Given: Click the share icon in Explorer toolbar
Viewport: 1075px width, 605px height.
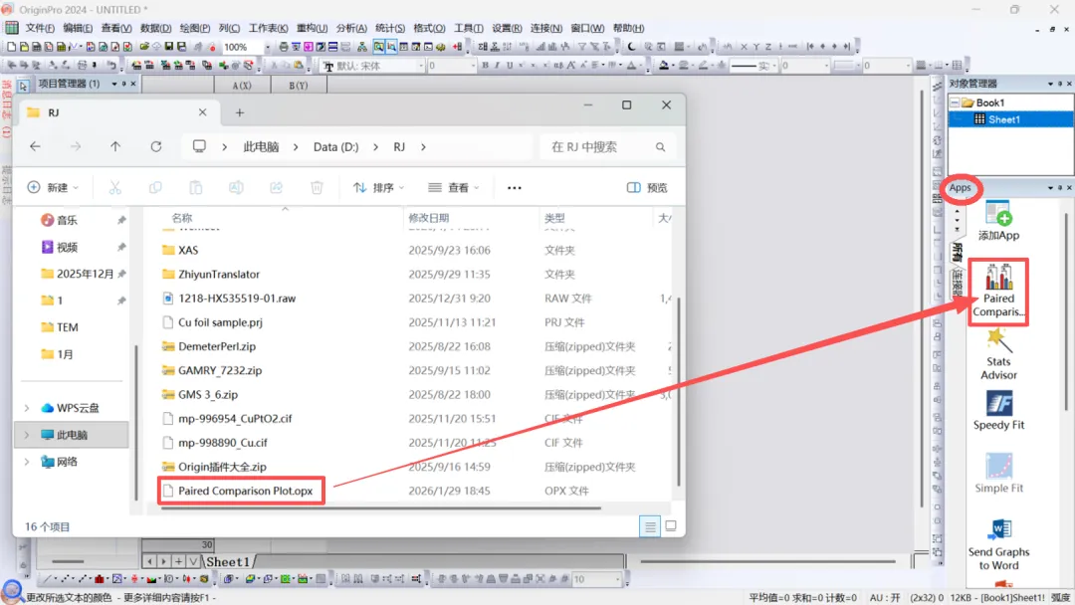Looking at the screenshot, I should click(277, 187).
